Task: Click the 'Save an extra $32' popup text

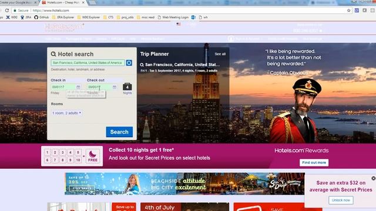Action: (341, 186)
